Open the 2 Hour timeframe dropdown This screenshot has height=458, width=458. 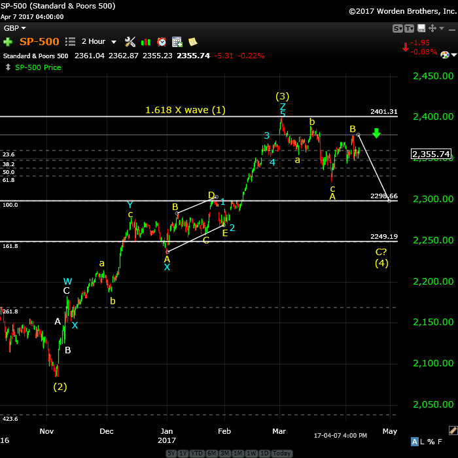click(99, 41)
